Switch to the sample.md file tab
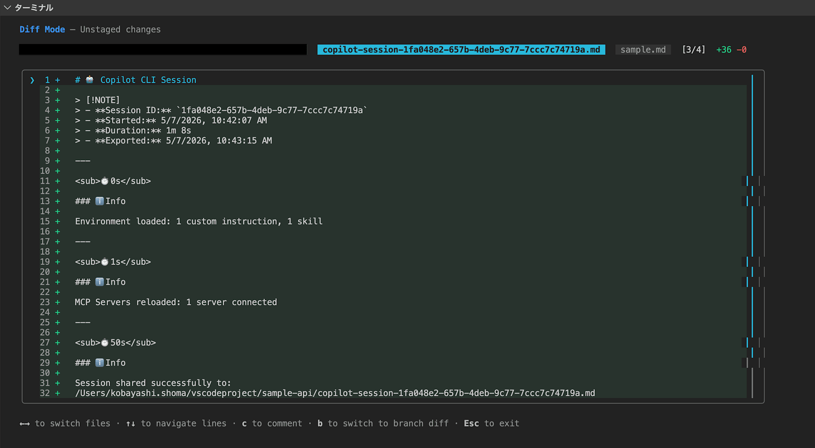This screenshot has width=815, height=448. coord(643,50)
